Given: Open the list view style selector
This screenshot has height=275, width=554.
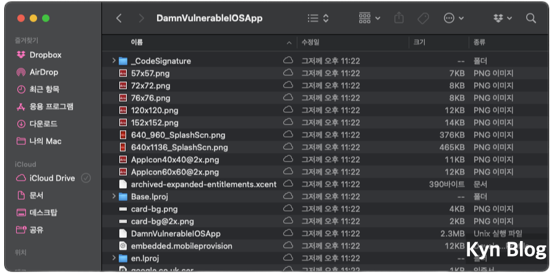Looking at the screenshot, I should (318, 18).
